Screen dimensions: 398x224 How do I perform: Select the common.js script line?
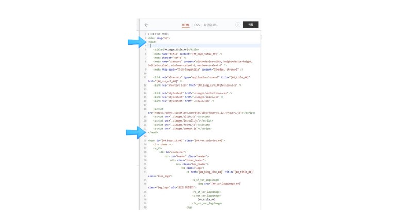[x=182, y=129]
